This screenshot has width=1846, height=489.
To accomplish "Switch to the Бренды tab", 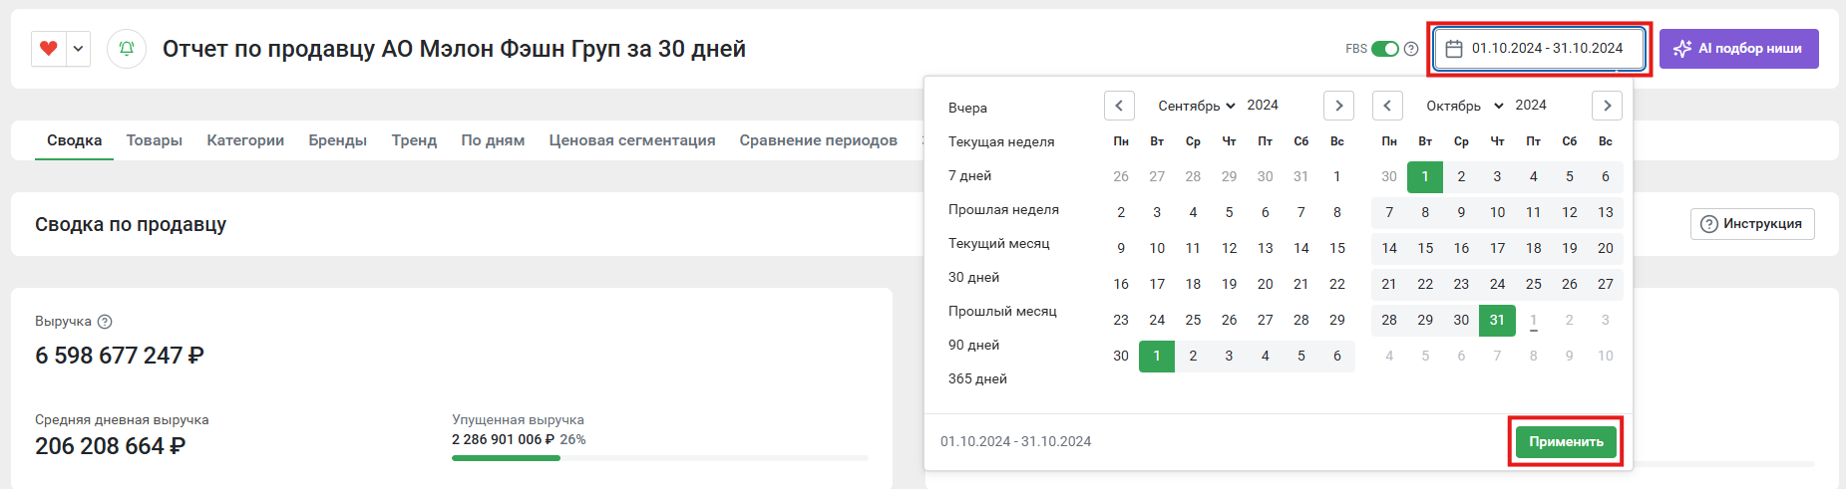I will tap(338, 140).
